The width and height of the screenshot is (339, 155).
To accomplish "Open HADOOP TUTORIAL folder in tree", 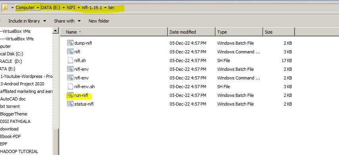I will pos(19,151).
